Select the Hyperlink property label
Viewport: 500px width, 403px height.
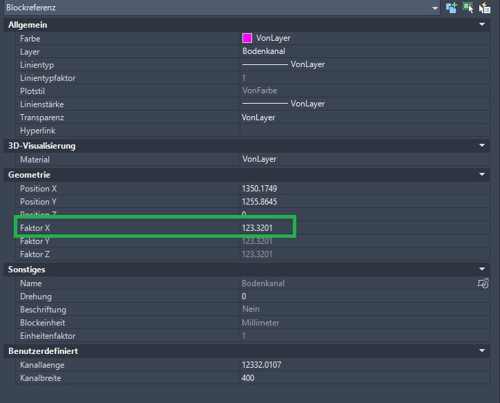coord(37,131)
